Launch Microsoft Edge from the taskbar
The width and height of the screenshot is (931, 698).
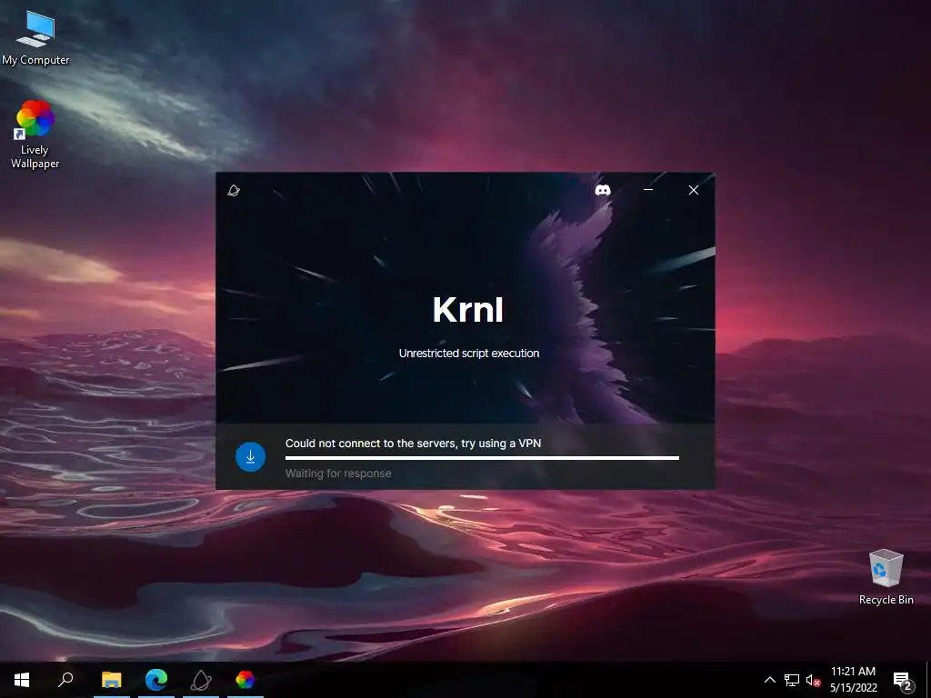156,680
